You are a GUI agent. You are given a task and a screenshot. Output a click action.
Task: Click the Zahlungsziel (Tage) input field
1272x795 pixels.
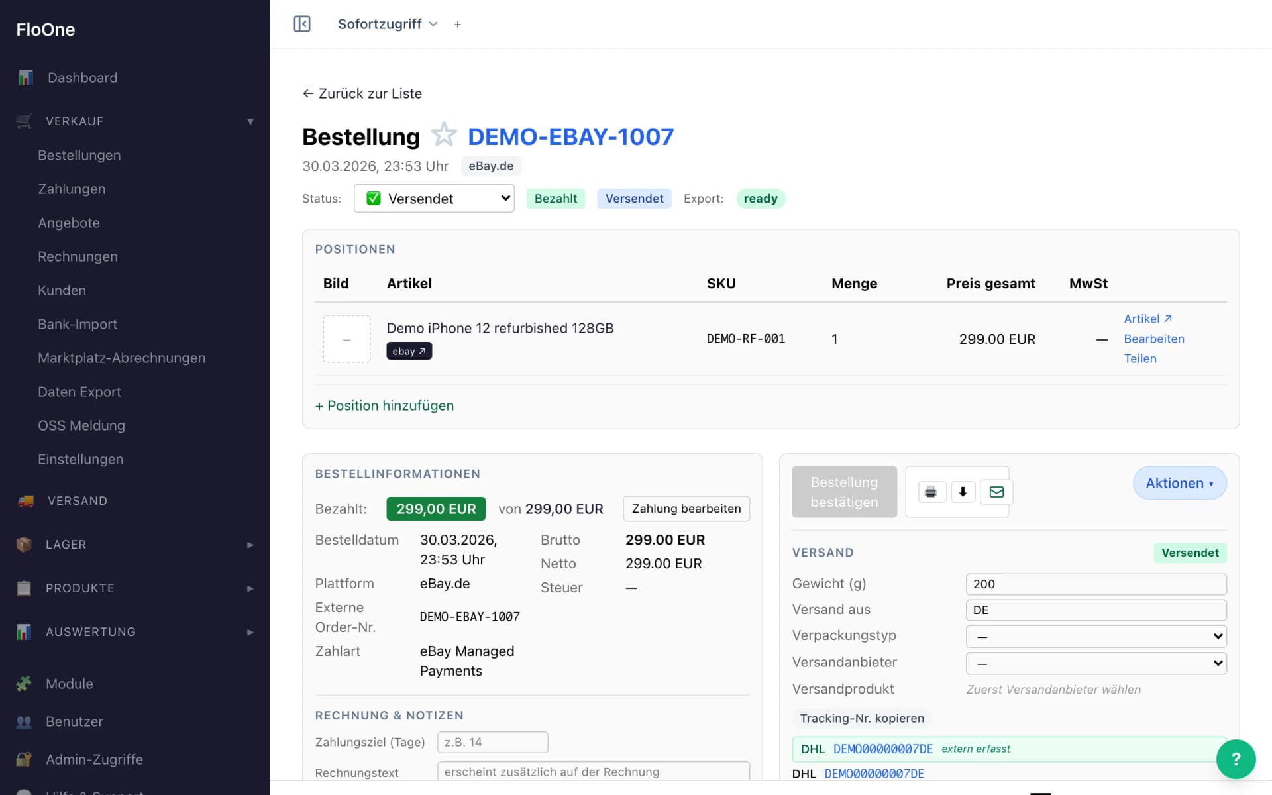492,742
